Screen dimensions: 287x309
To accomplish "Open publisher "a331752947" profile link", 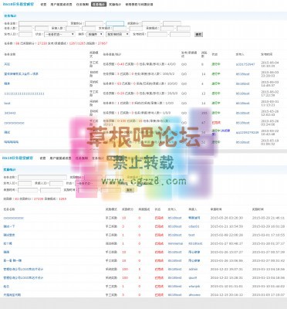I will [x=245, y=64].
